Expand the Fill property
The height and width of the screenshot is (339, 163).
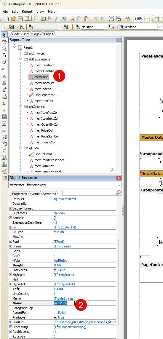(11, 227)
